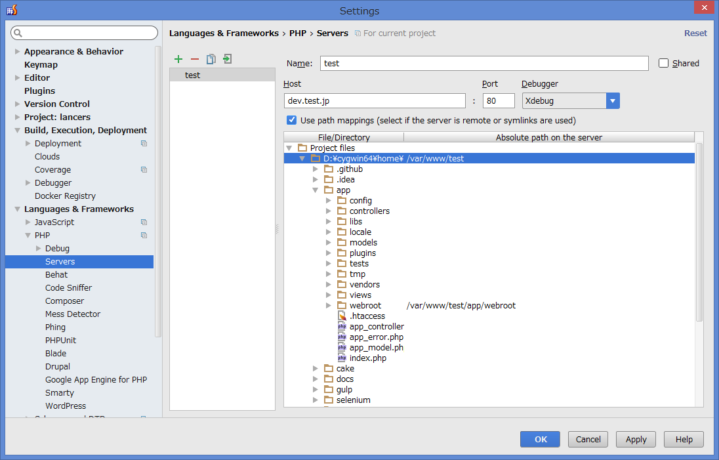Click the project-level icon beside Deployment
719x460 pixels.
[144, 144]
